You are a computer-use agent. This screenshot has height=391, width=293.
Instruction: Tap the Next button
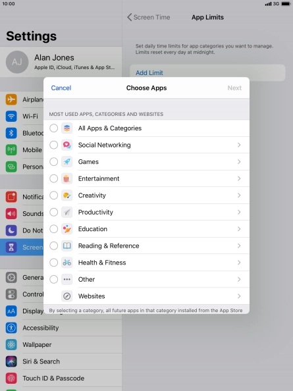(x=234, y=88)
